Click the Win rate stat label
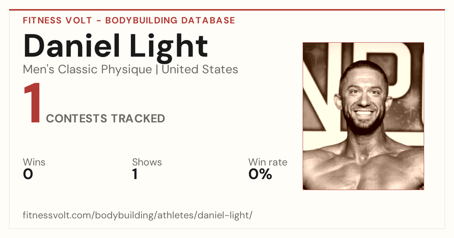Screen dimensions: 454x238 (268, 162)
